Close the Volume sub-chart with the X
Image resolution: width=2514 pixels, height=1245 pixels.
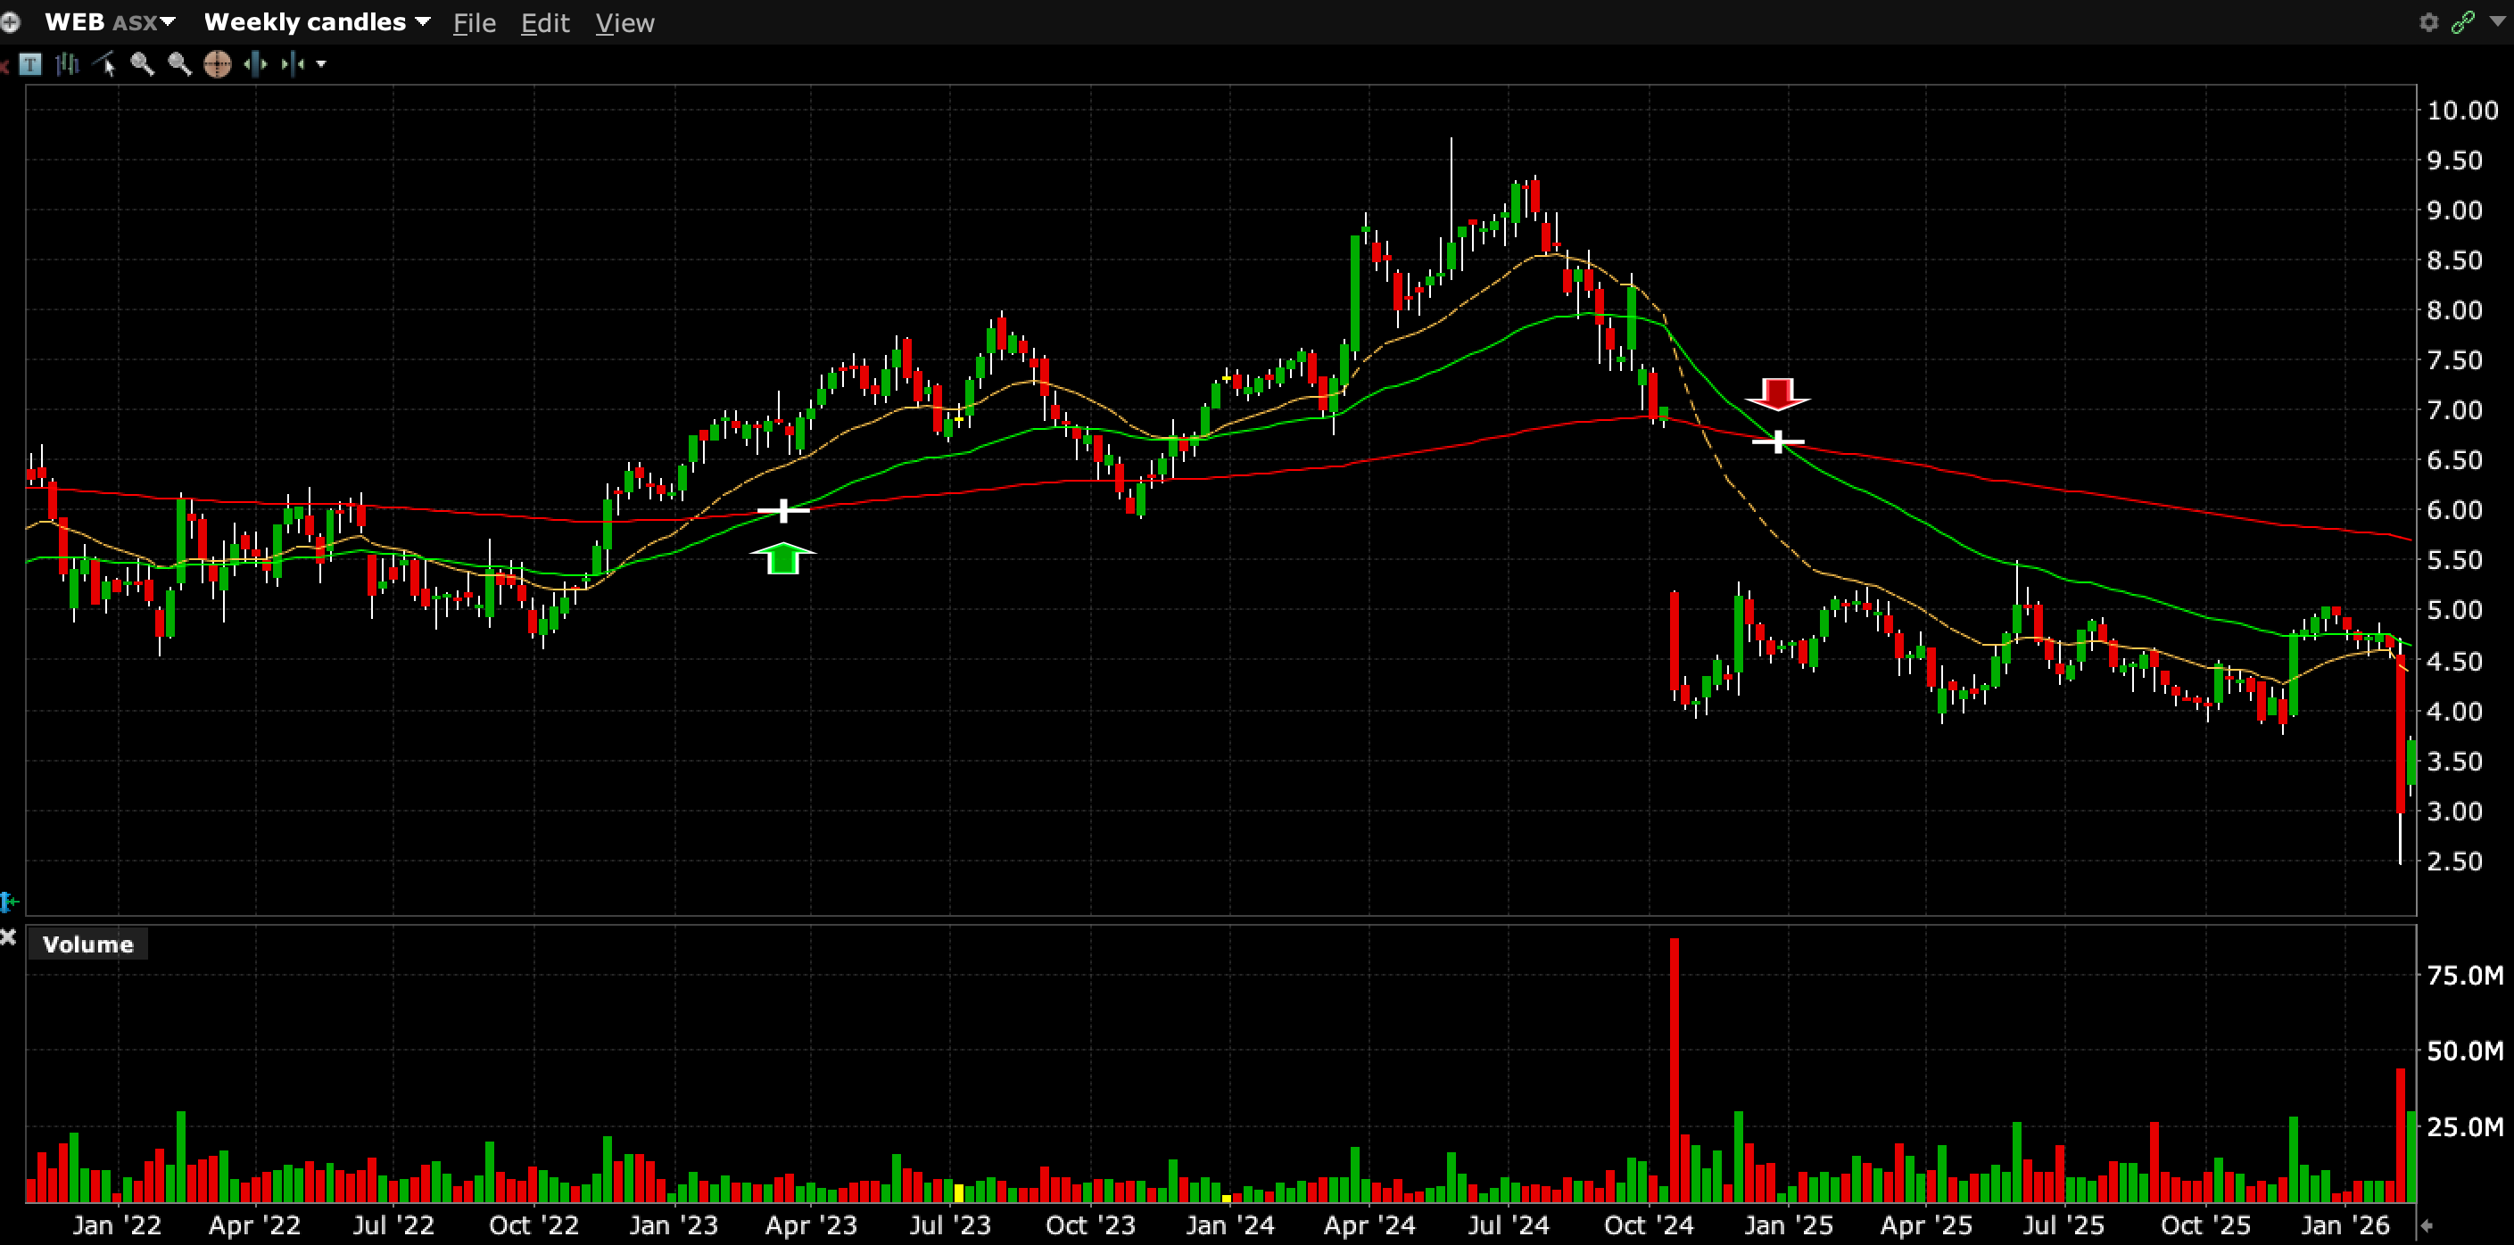8,936
